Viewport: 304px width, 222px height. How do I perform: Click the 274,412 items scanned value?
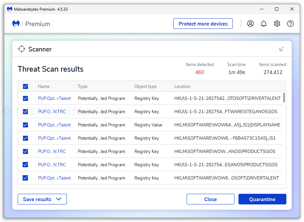pos(273,72)
